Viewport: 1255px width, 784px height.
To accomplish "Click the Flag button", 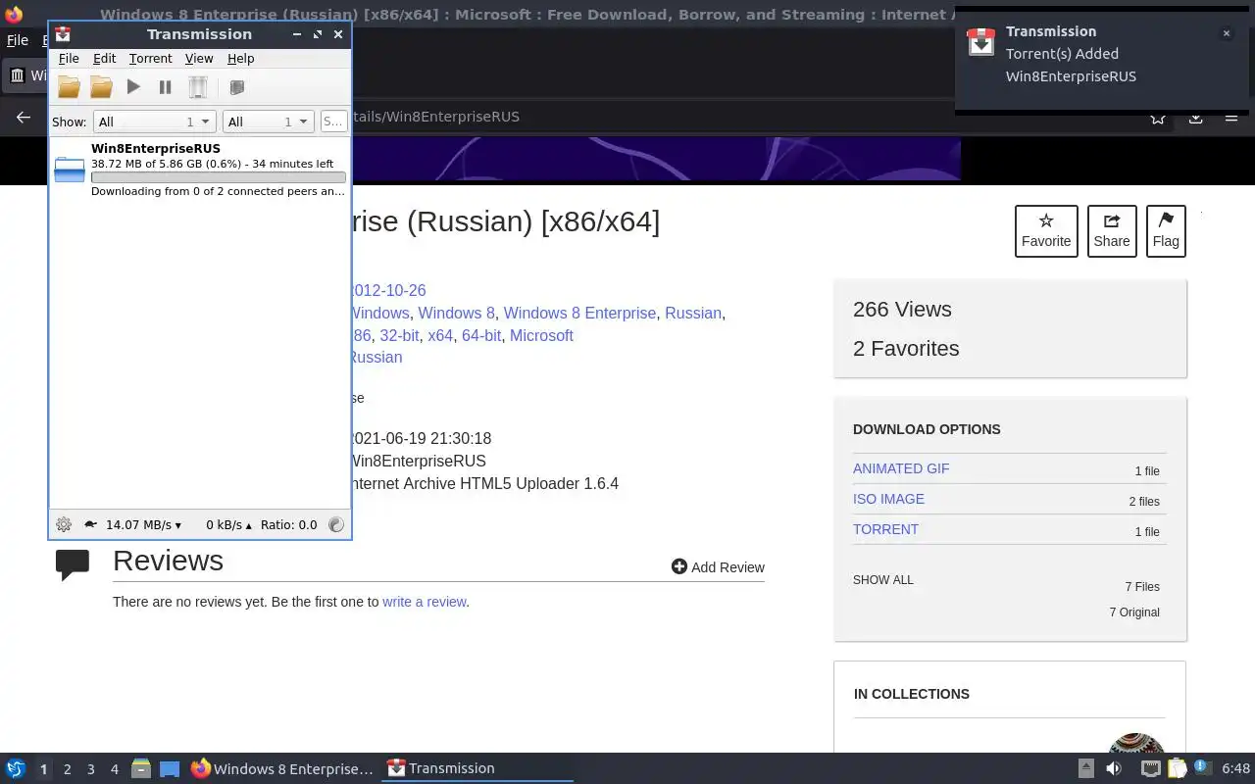I will click(1166, 231).
